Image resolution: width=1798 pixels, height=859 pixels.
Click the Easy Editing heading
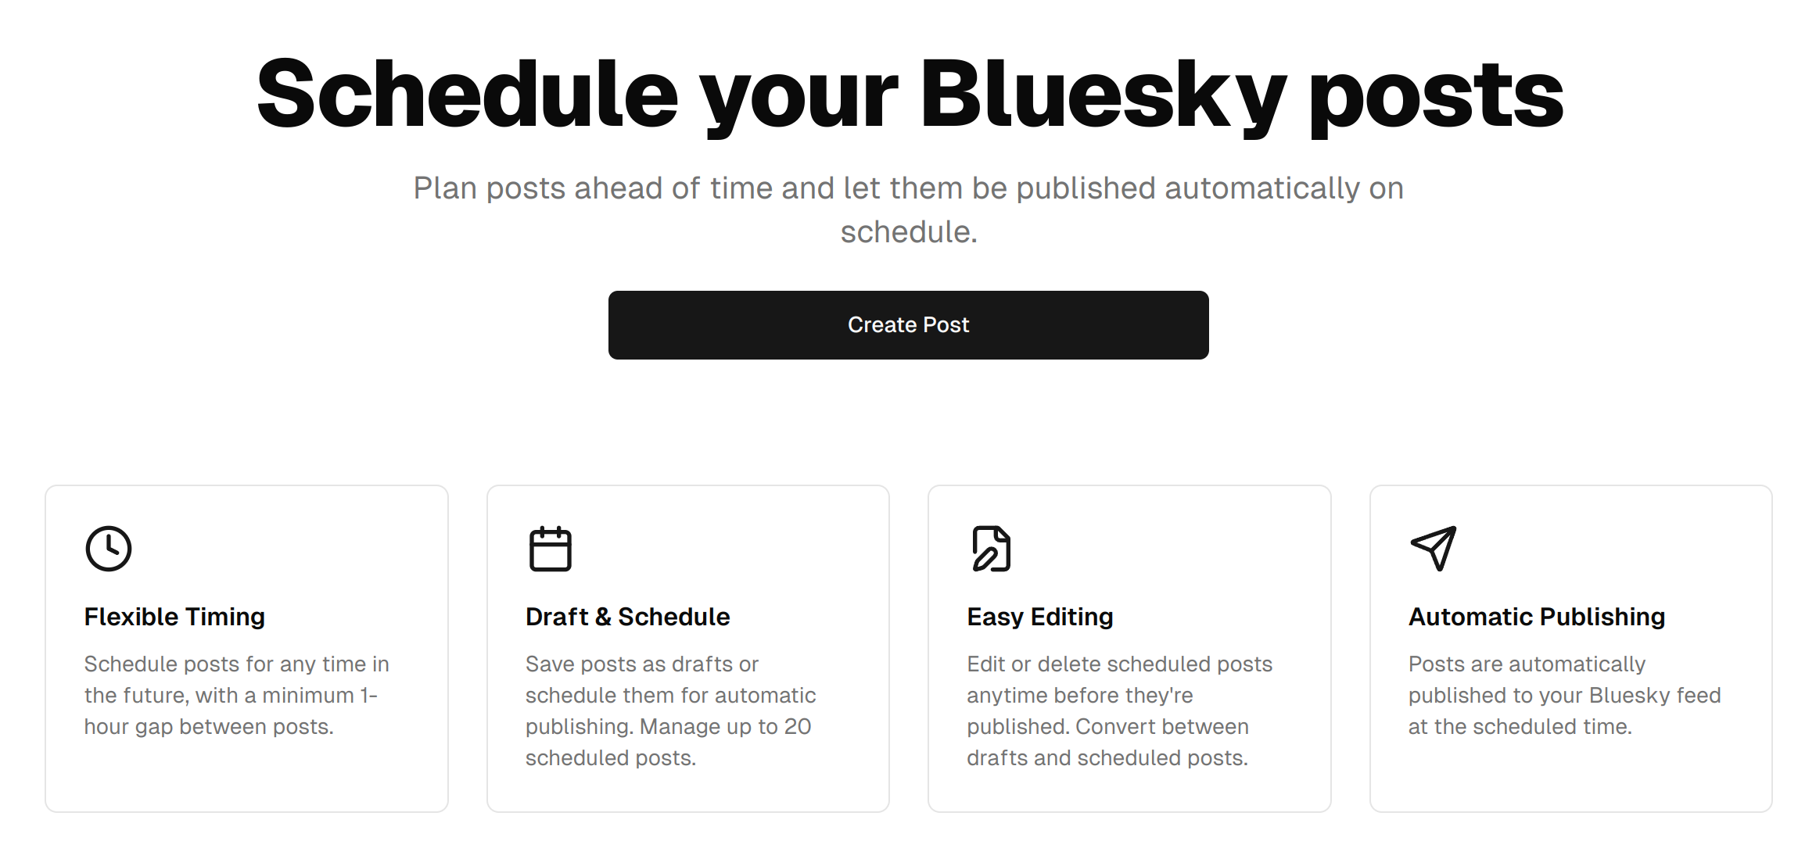(x=1039, y=616)
